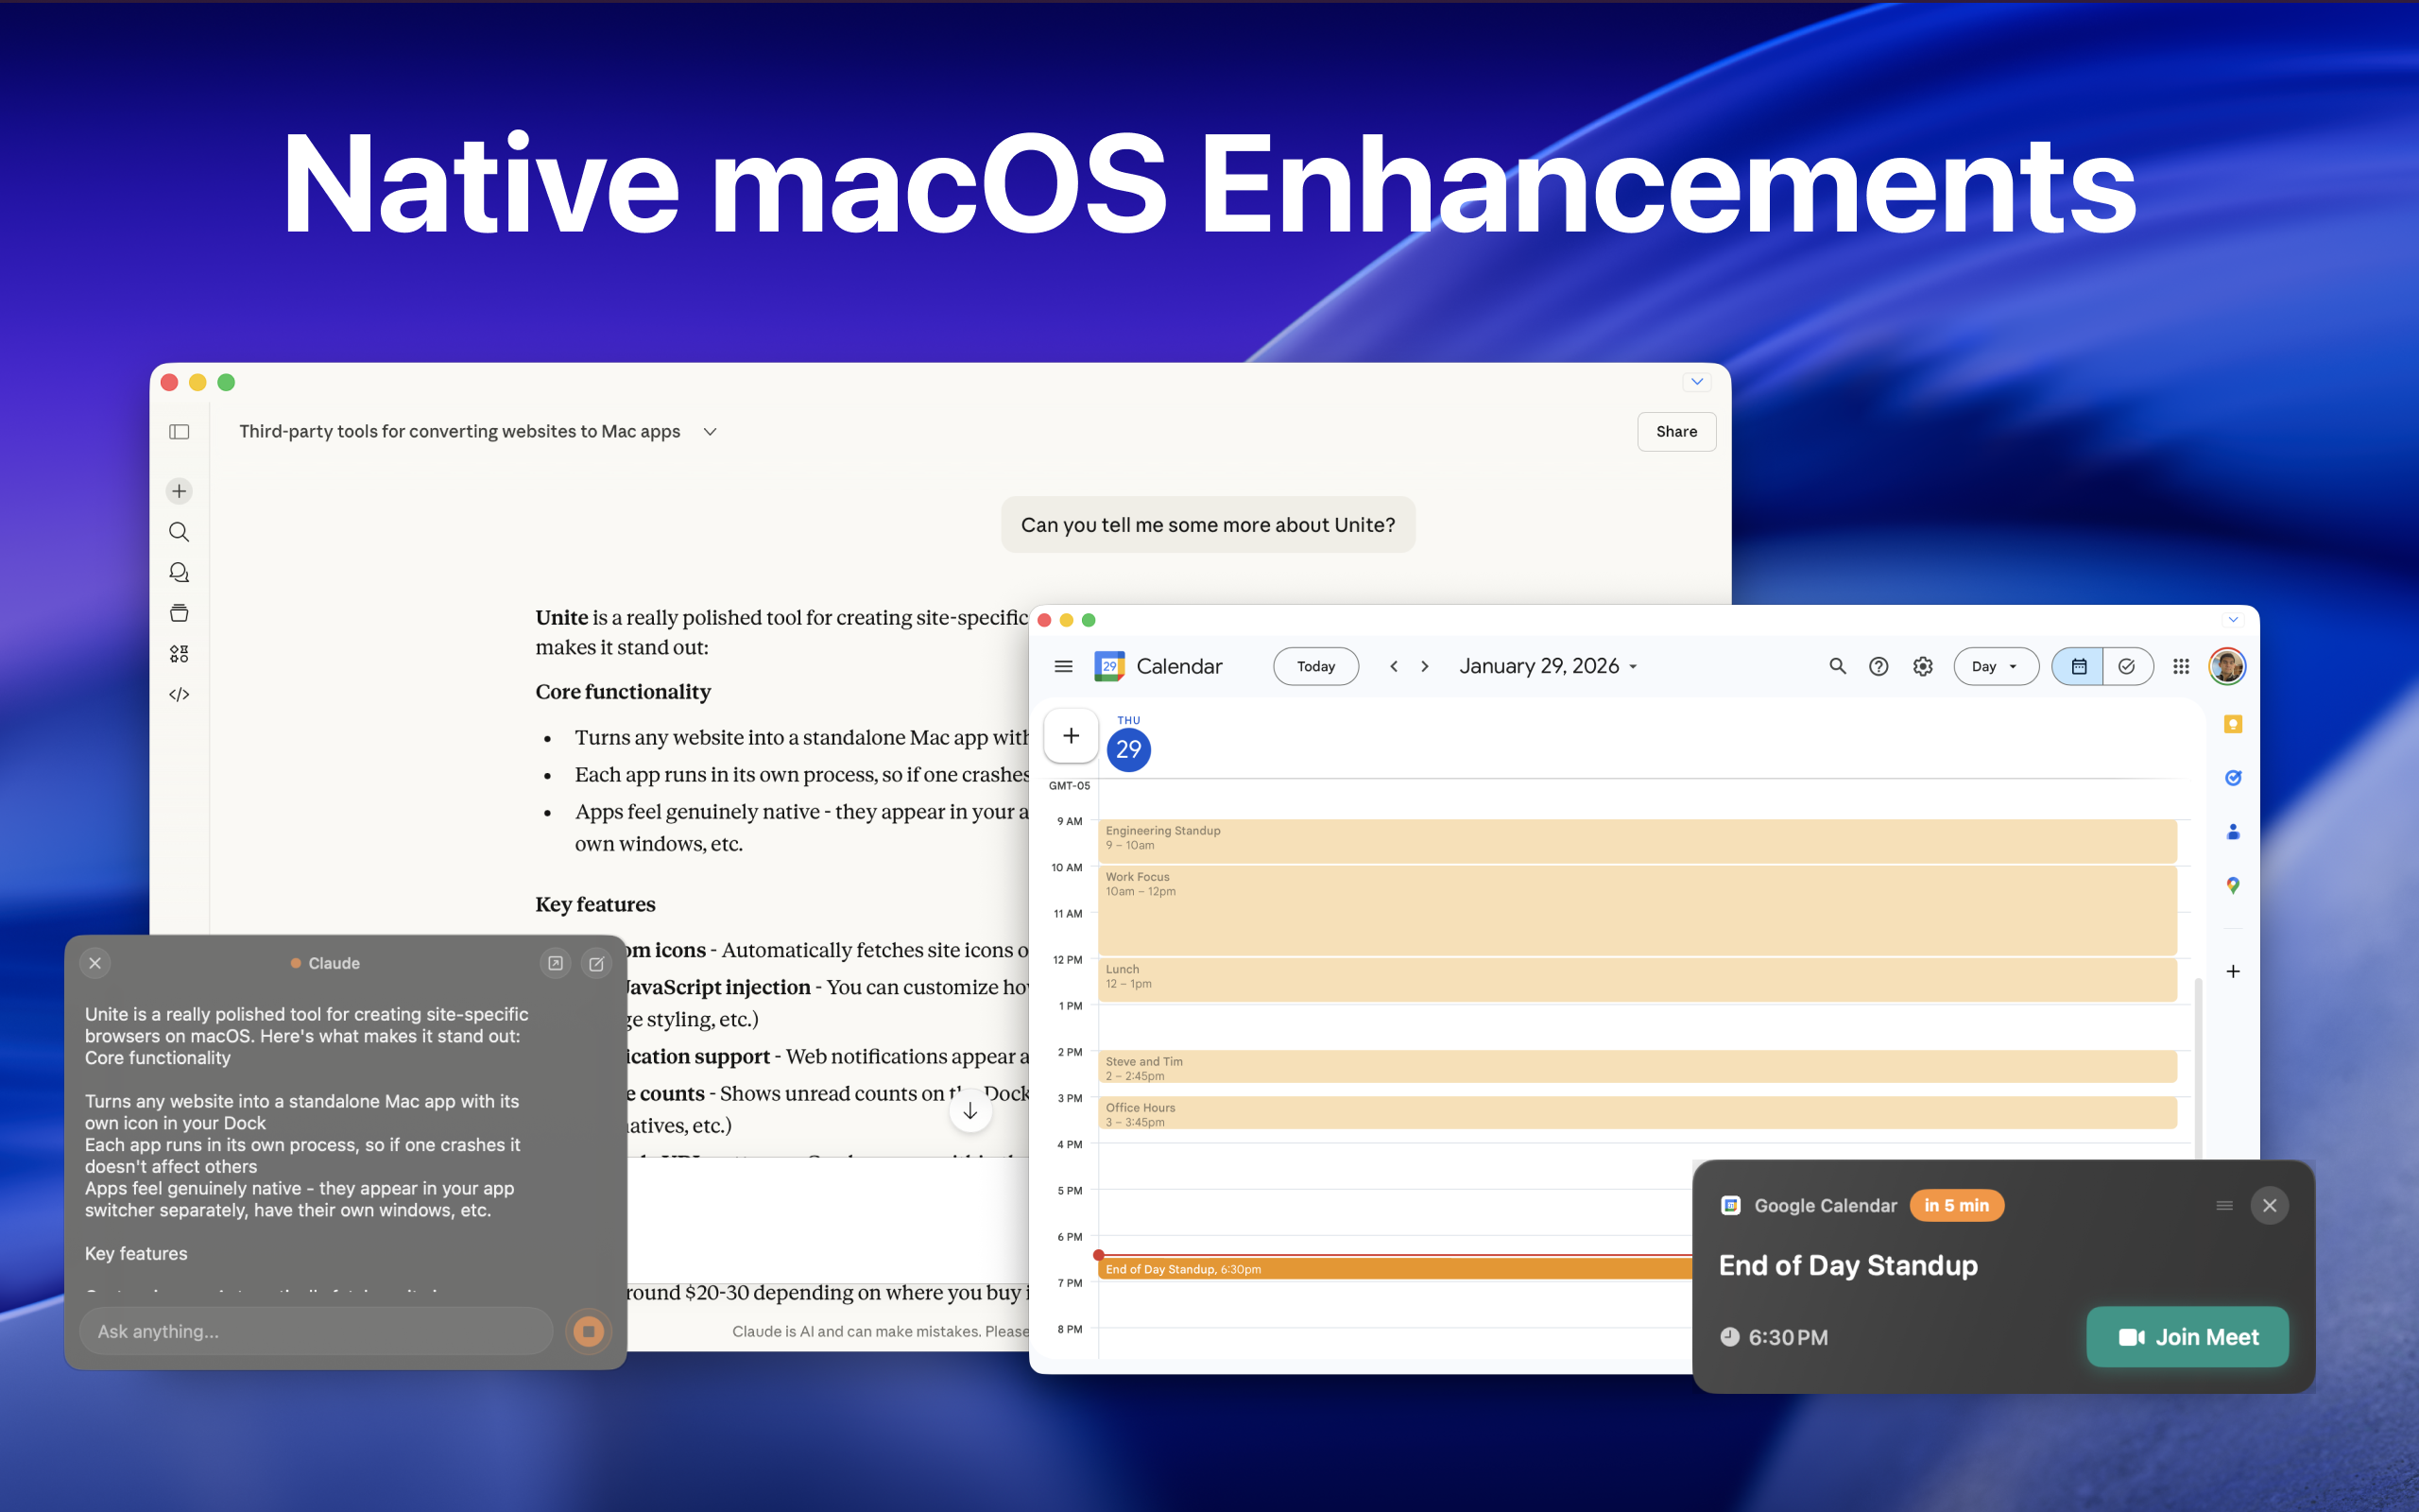Open Google Keep from the calendar side panel
2419x1512 pixels.
[x=2231, y=724]
